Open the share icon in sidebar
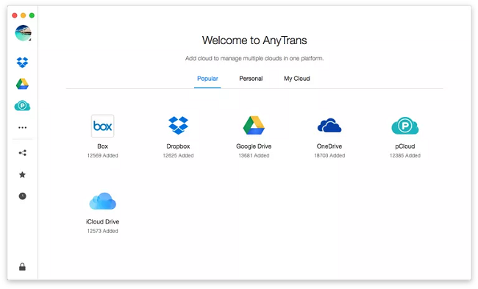The image size is (478, 289). [22, 153]
